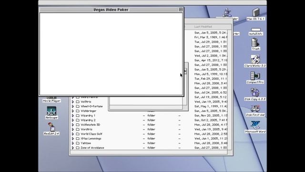305x172 pixels.
Task: Click the Wishbringer folder icon
Action: [x=78, y=111]
